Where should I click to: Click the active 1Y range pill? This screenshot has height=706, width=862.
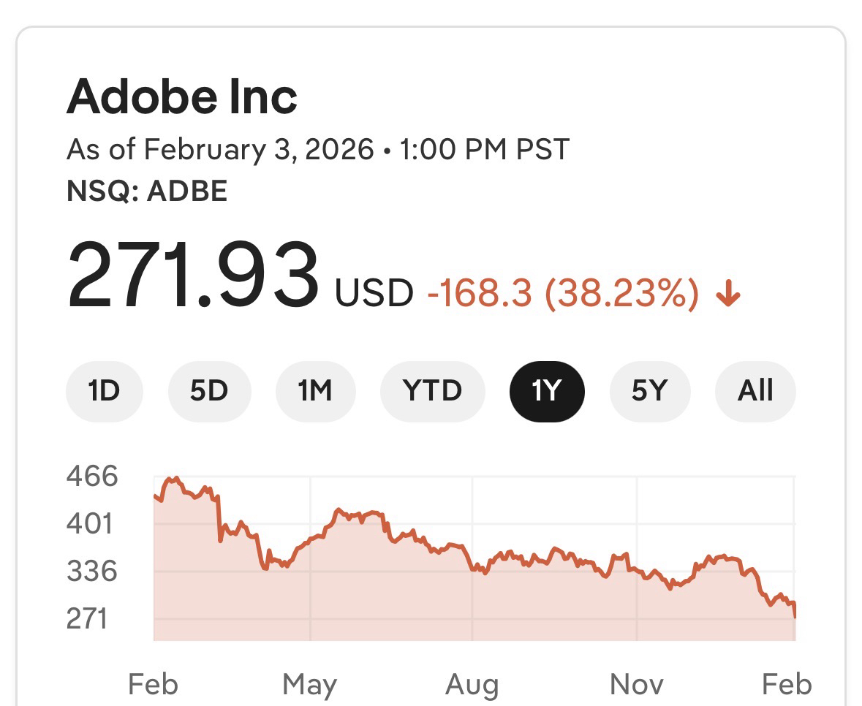click(546, 391)
